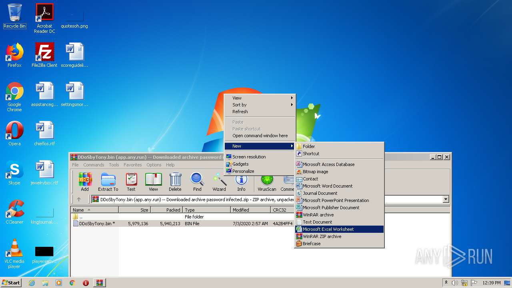Choose Open command window here
This screenshot has width=512, height=288.
pos(260,136)
